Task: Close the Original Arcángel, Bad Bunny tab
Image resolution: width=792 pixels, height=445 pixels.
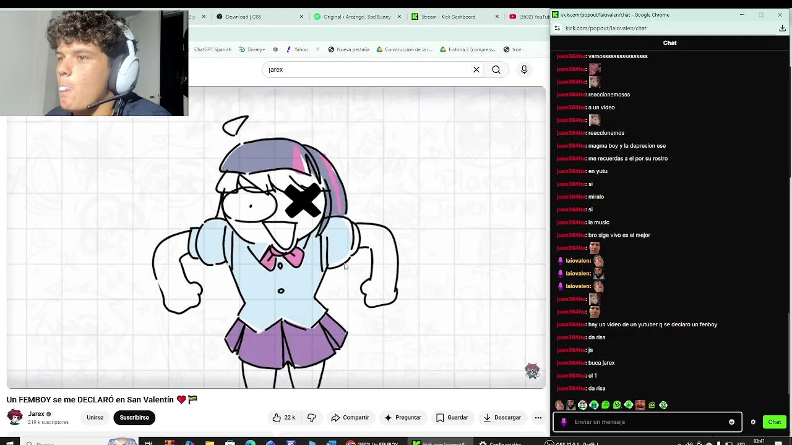Action: coord(399,17)
